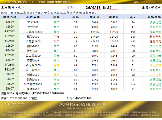The image size is (162, 120).
Task: Select contract name PTA2609
Action: (x=33, y=22)
